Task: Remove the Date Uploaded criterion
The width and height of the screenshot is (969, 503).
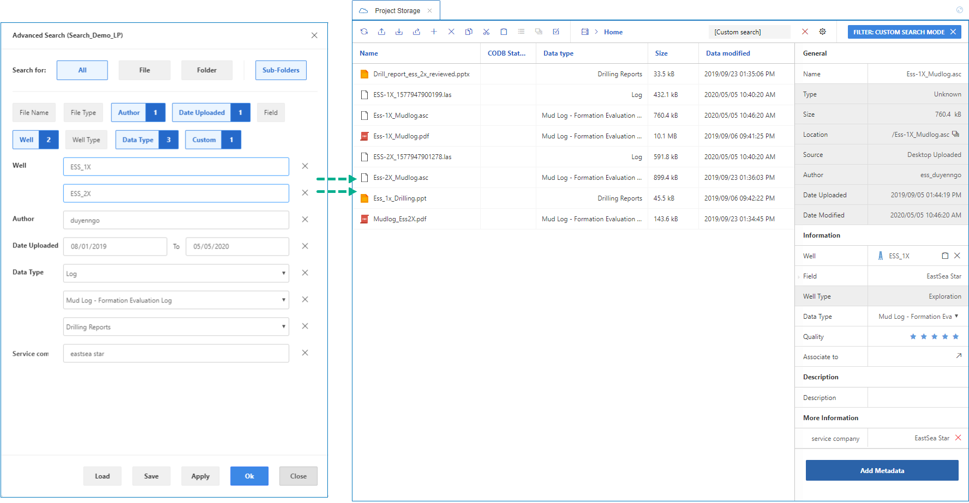Action: pyautogui.click(x=305, y=246)
